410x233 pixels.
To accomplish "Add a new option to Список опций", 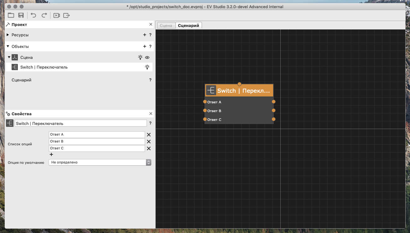I will click(x=51, y=154).
